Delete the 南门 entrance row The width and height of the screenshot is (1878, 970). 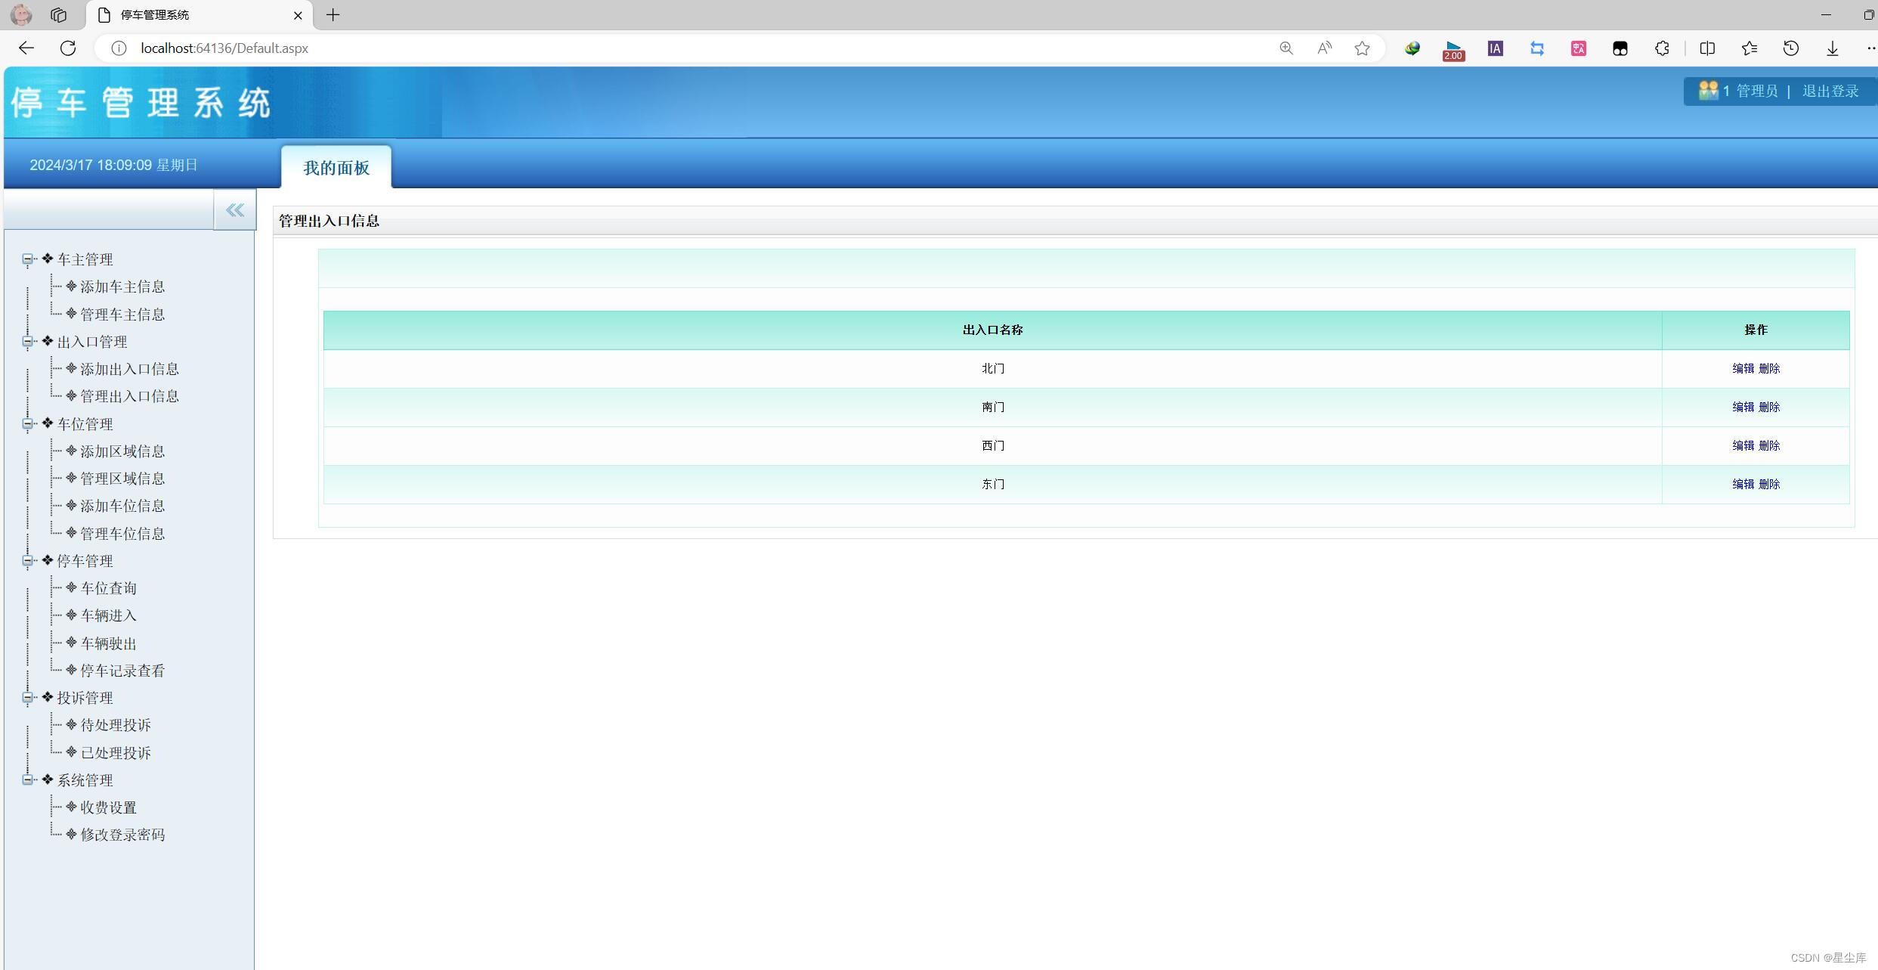tap(1769, 407)
